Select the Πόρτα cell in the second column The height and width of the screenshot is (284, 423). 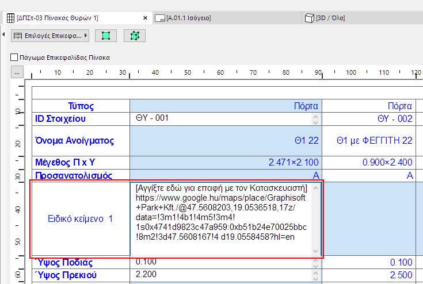click(369, 106)
